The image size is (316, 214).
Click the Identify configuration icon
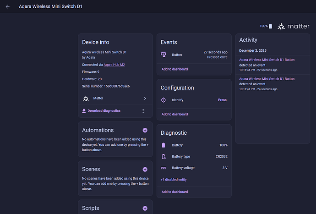coord(163,100)
